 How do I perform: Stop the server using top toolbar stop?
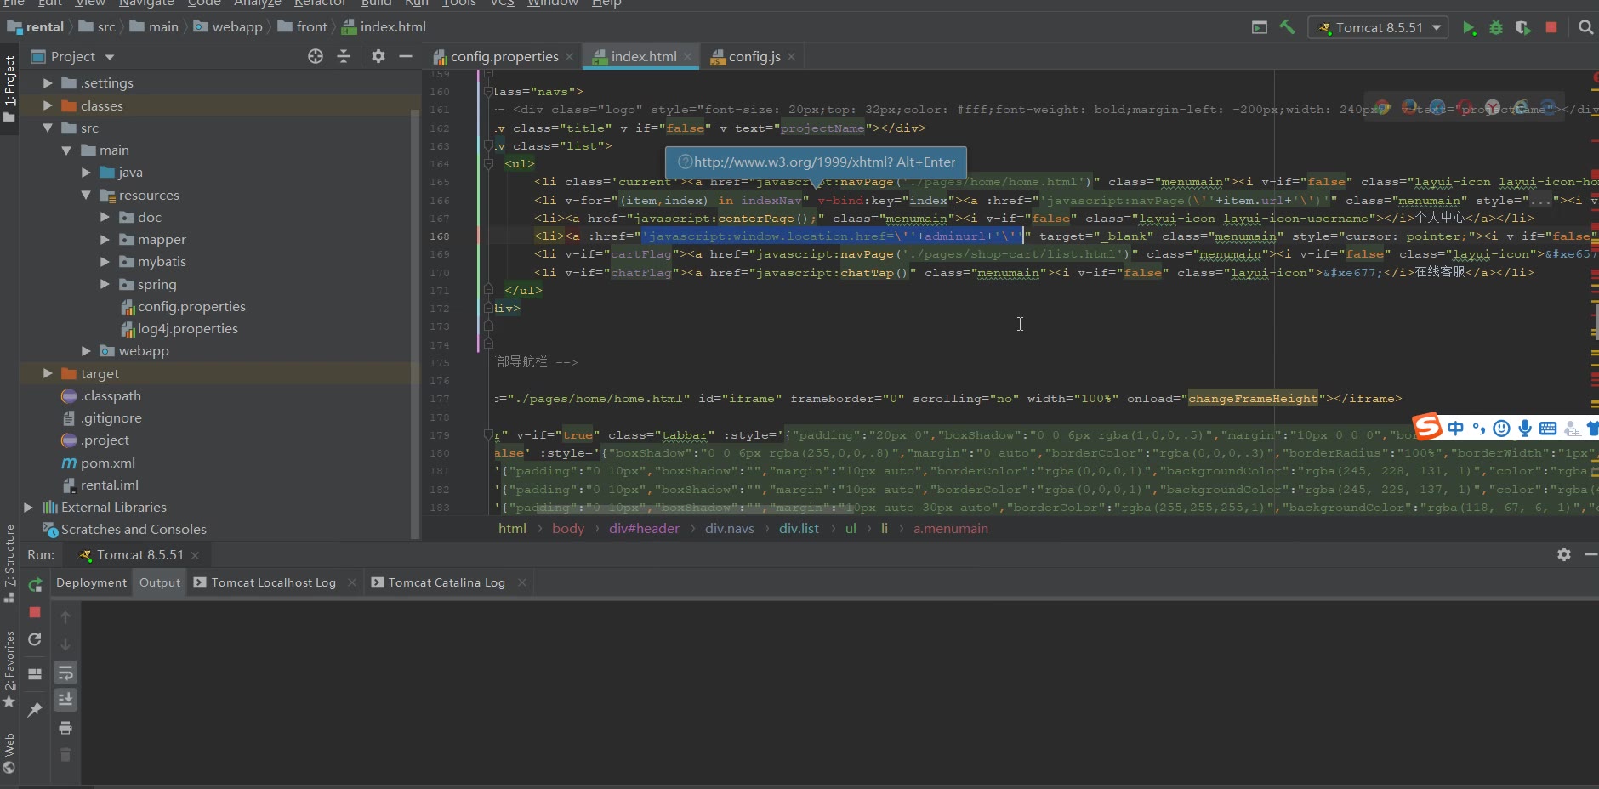tap(1551, 27)
